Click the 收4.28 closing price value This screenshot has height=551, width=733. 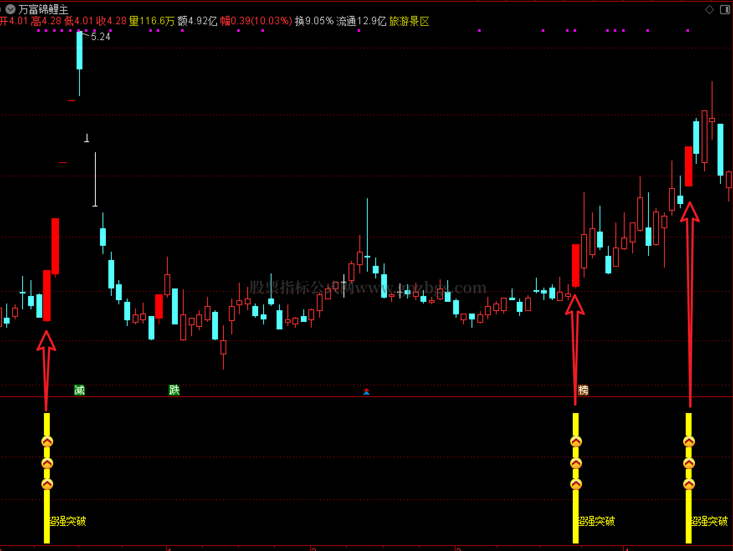pyautogui.click(x=111, y=21)
